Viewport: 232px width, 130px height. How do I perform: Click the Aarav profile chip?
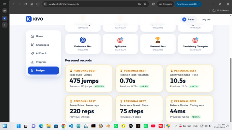pos(188,20)
